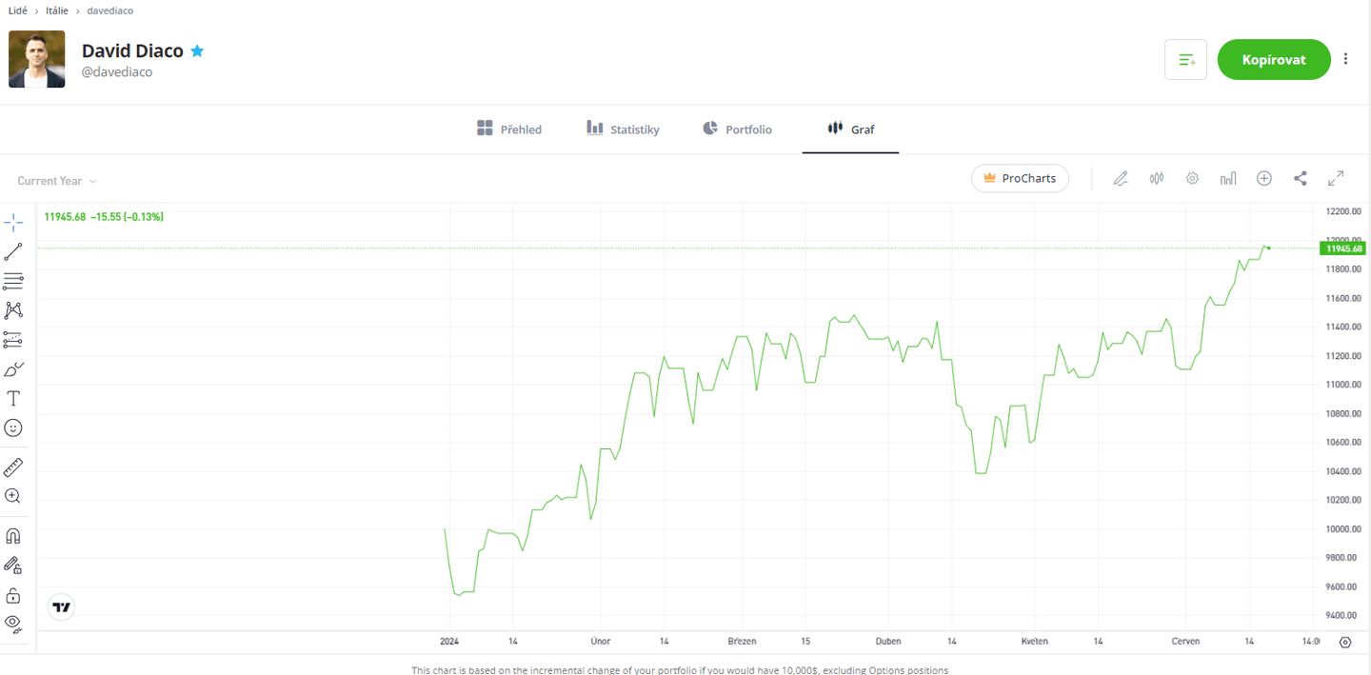Open the candlestick chart type selector

point(1157,178)
